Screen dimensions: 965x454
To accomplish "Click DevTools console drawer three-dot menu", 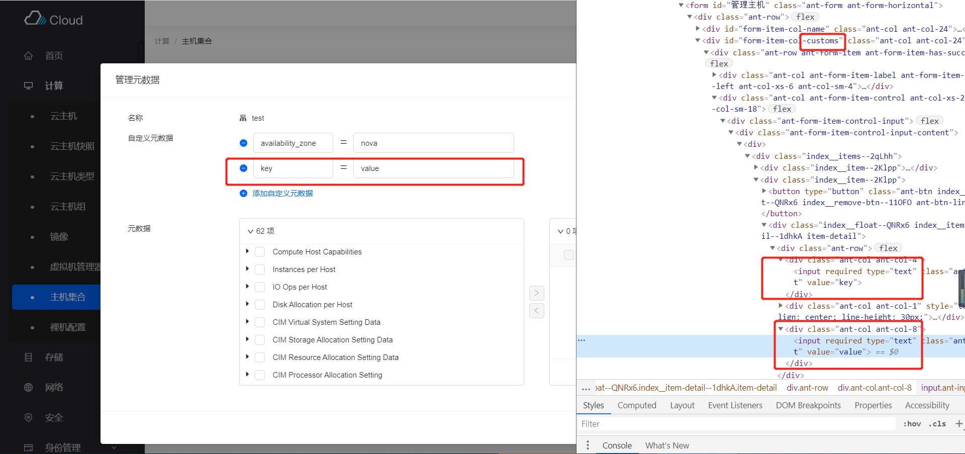I will tap(588, 445).
